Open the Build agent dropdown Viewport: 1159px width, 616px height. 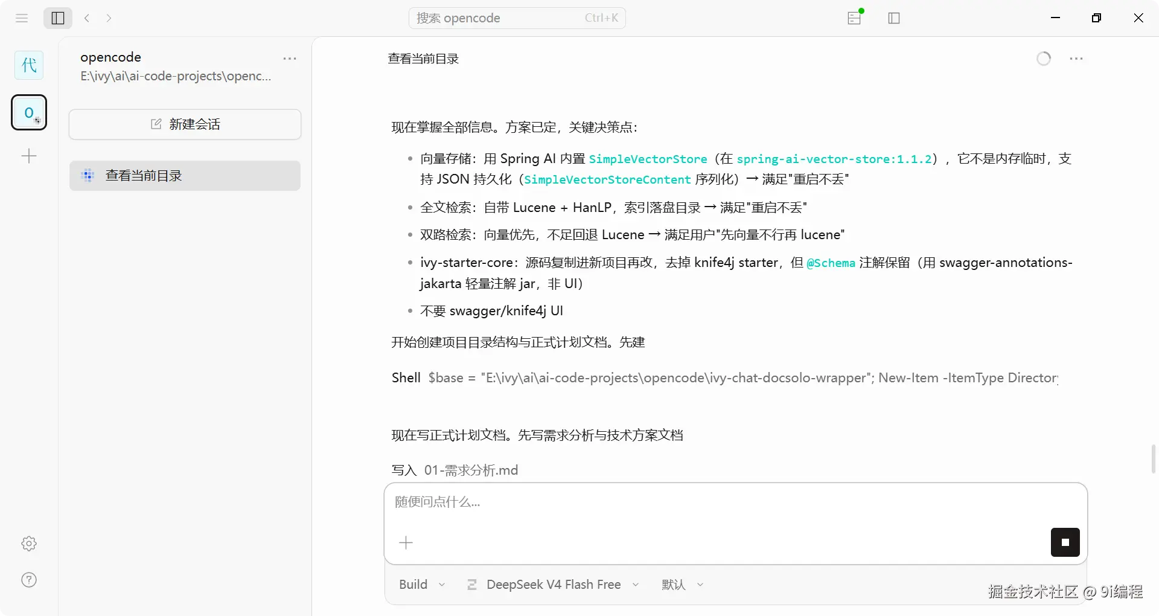pos(422,585)
